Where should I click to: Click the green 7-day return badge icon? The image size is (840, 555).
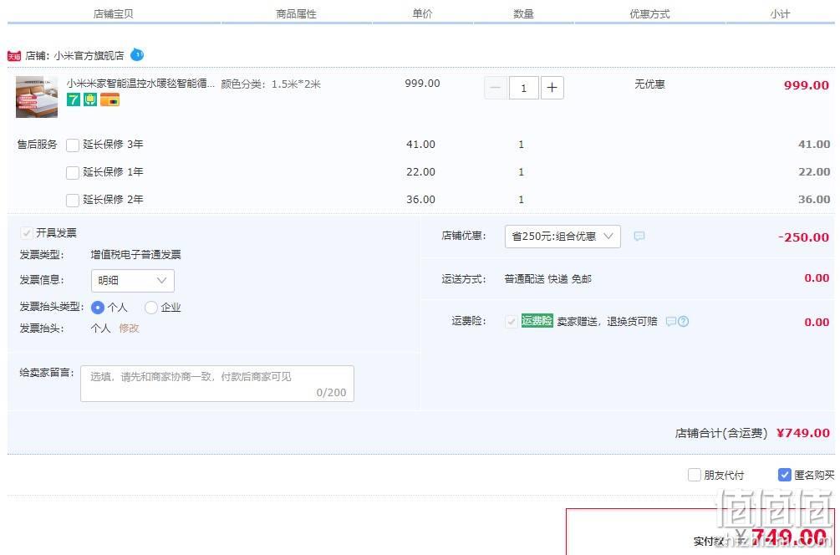pyautogui.click(x=73, y=99)
